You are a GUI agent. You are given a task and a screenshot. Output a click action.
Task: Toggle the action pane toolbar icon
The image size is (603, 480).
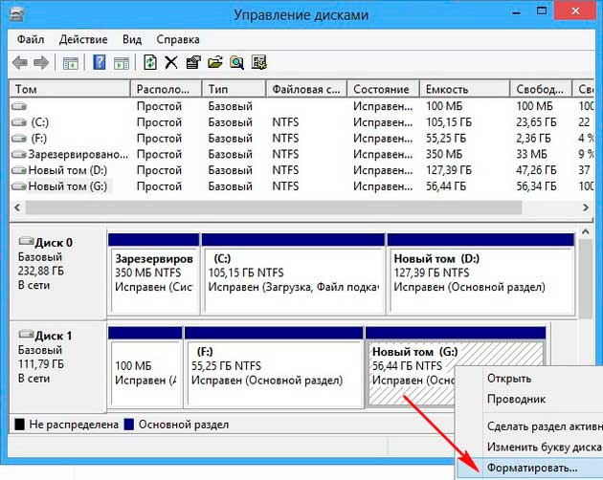122,63
